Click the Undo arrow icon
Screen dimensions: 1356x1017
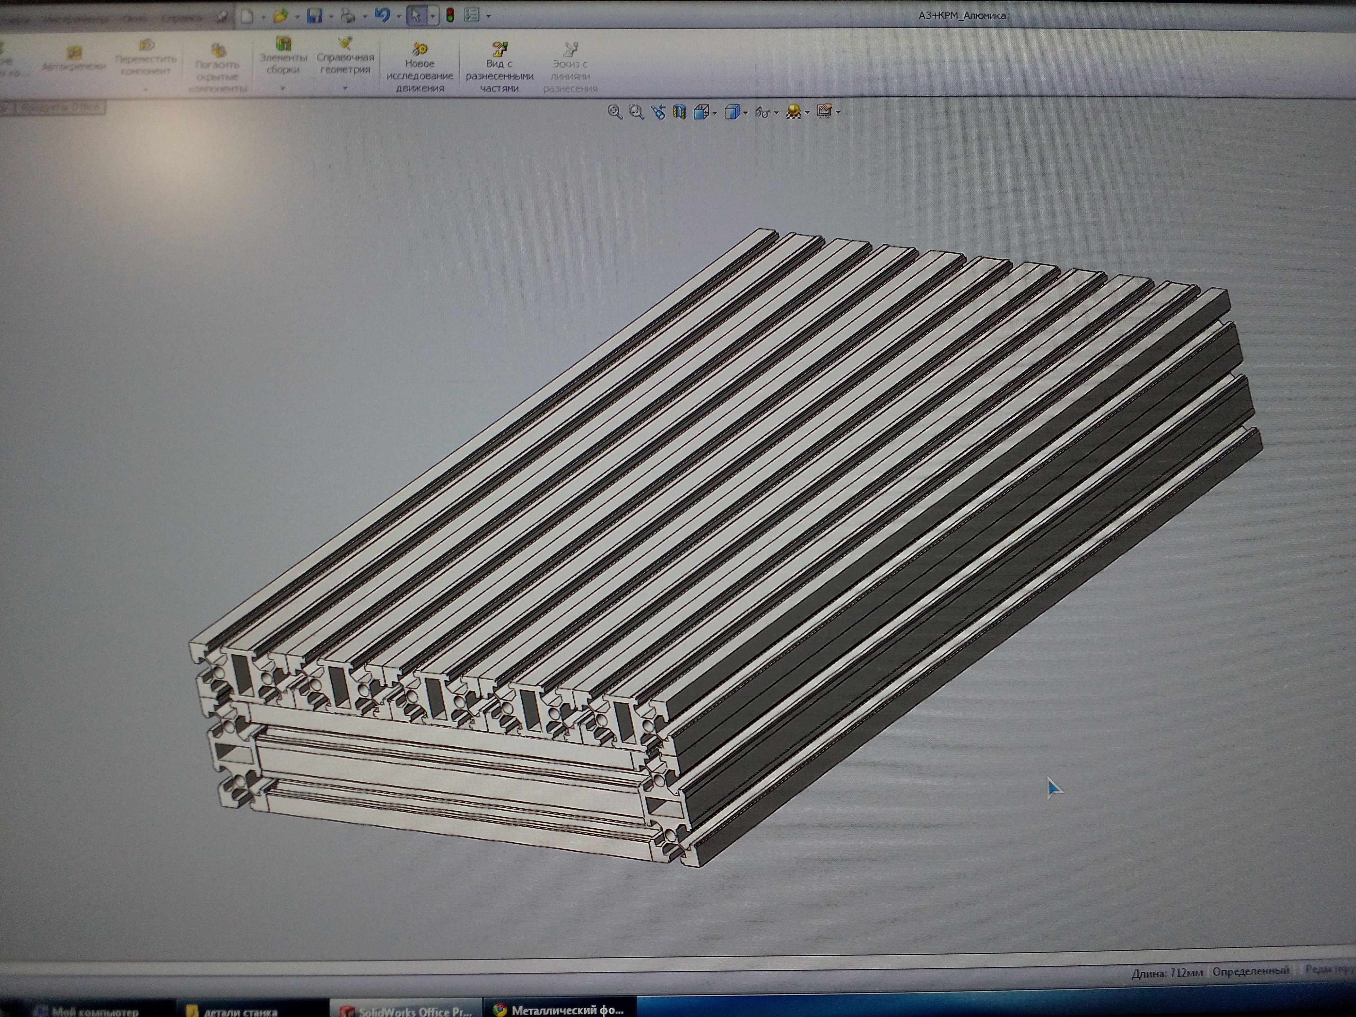pyautogui.click(x=382, y=15)
